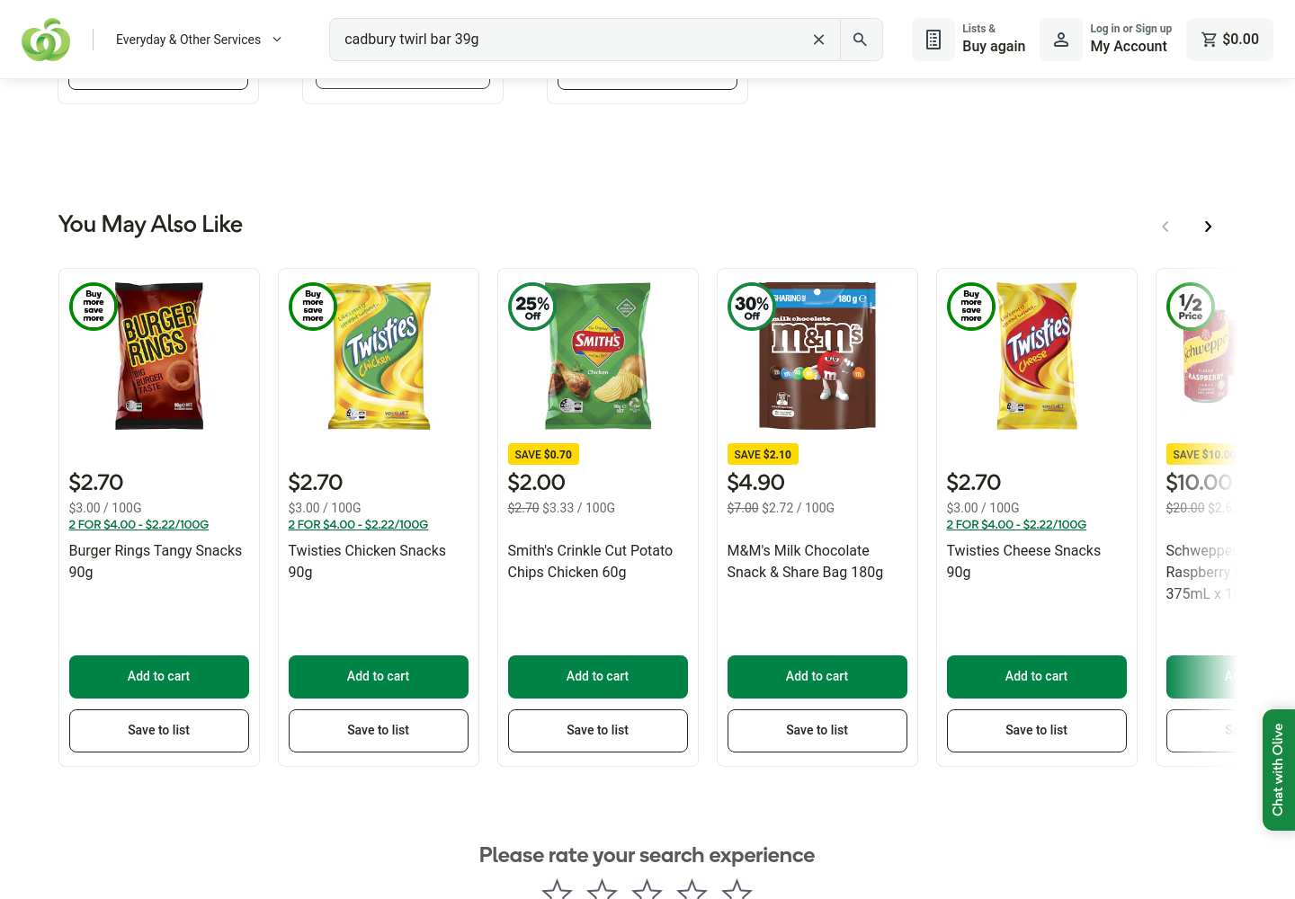Open the shopping cart showing $0.00
The height and width of the screenshot is (899, 1295).
click(1229, 40)
